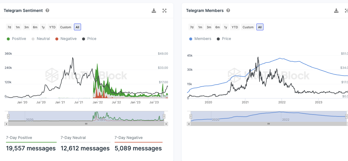Download the Telegram Members chart
This screenshot has height=161, width=348.
(x=336, y=11)
